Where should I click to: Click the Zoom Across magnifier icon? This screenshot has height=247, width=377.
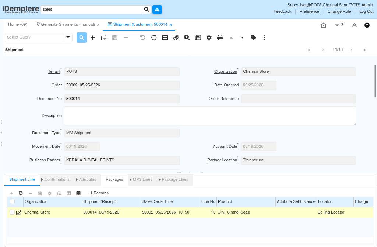[187, 37]
